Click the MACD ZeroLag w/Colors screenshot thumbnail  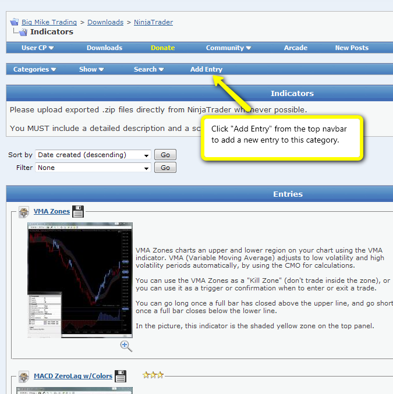pyautogui.click(x=75, y=391)
